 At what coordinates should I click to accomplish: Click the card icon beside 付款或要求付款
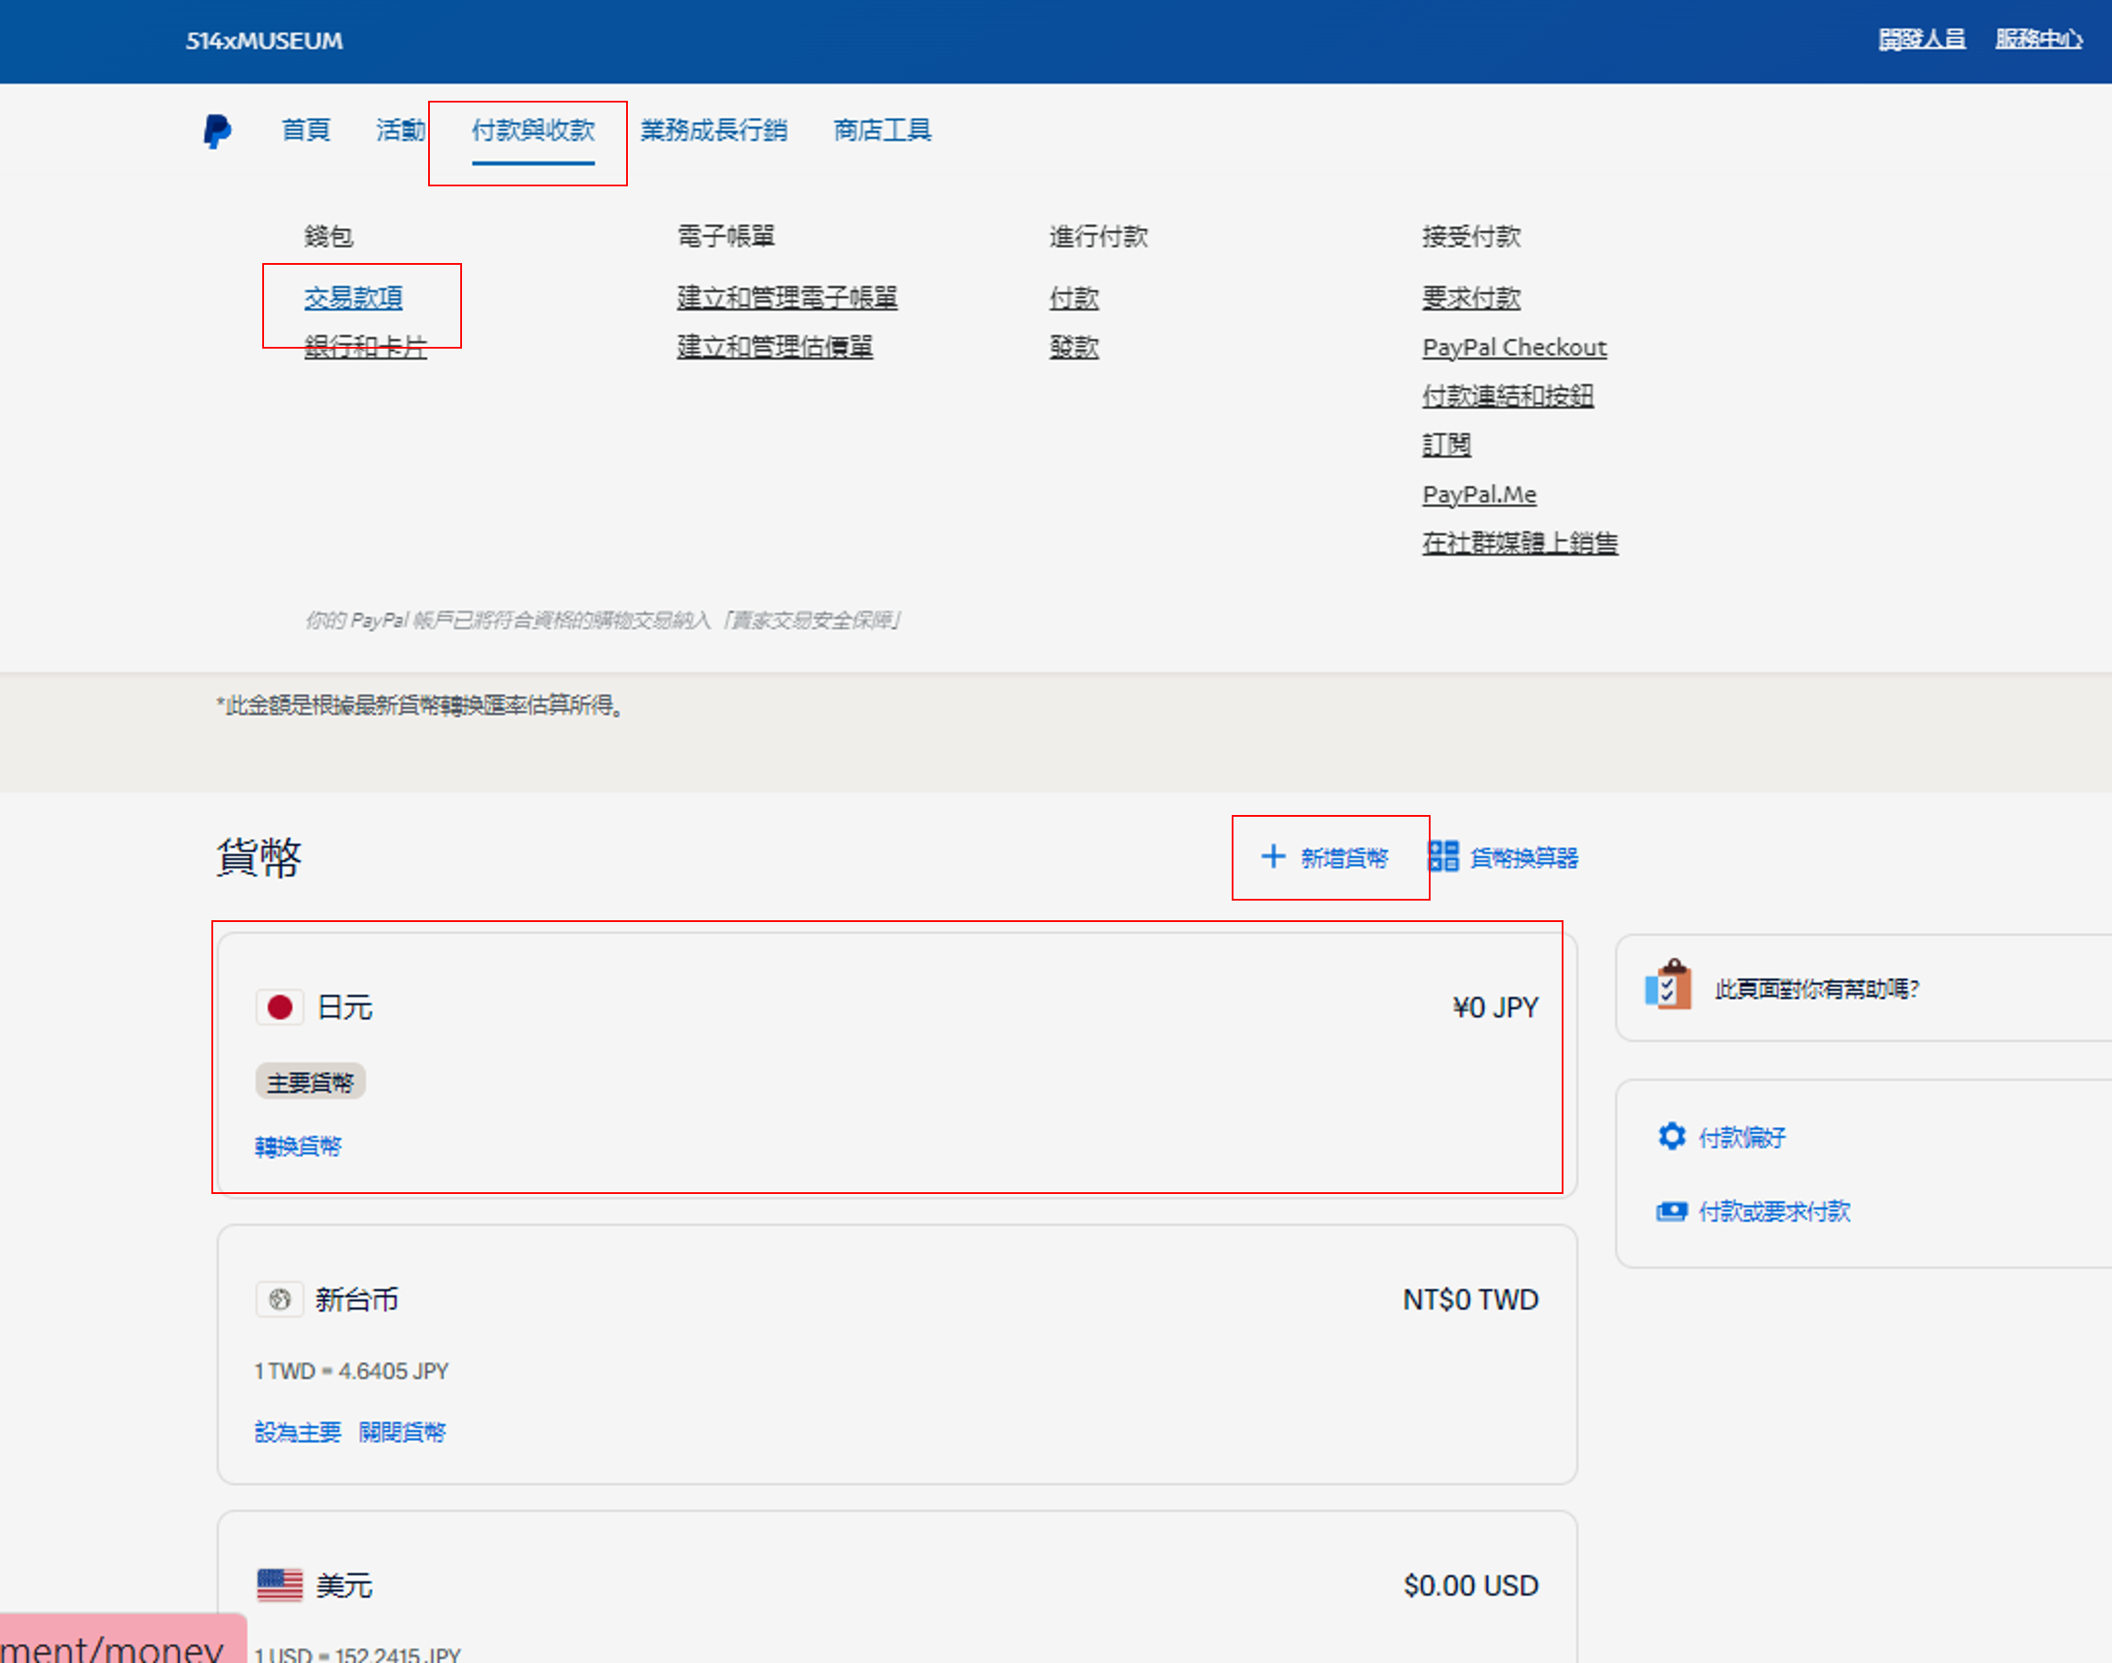pyautogui.click(x=1672, y=1210)
